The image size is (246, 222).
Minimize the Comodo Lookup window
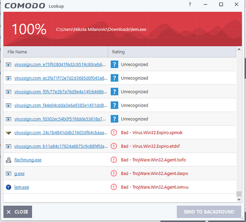pyautogui.click(x=205, y=4)
